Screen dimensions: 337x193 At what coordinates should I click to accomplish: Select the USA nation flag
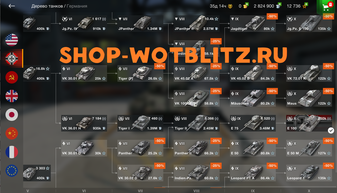pyautogui.click(x=12, y=40)
